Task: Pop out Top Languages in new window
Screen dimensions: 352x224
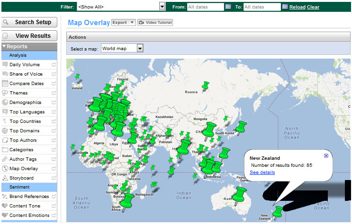Action: [x=54, y=112]
